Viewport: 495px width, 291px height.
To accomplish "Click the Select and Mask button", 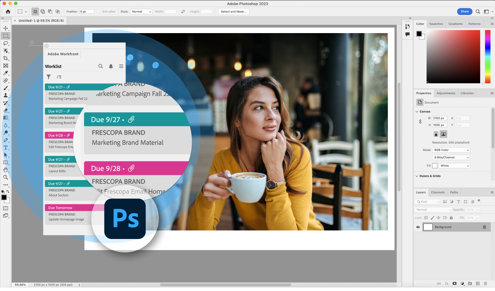I will (233, 12).
